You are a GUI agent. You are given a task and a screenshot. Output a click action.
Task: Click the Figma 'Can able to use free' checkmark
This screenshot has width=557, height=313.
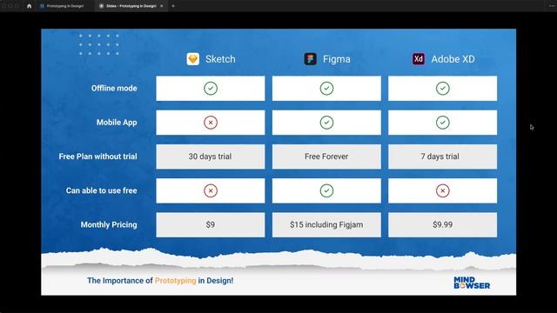coord(326,190)
